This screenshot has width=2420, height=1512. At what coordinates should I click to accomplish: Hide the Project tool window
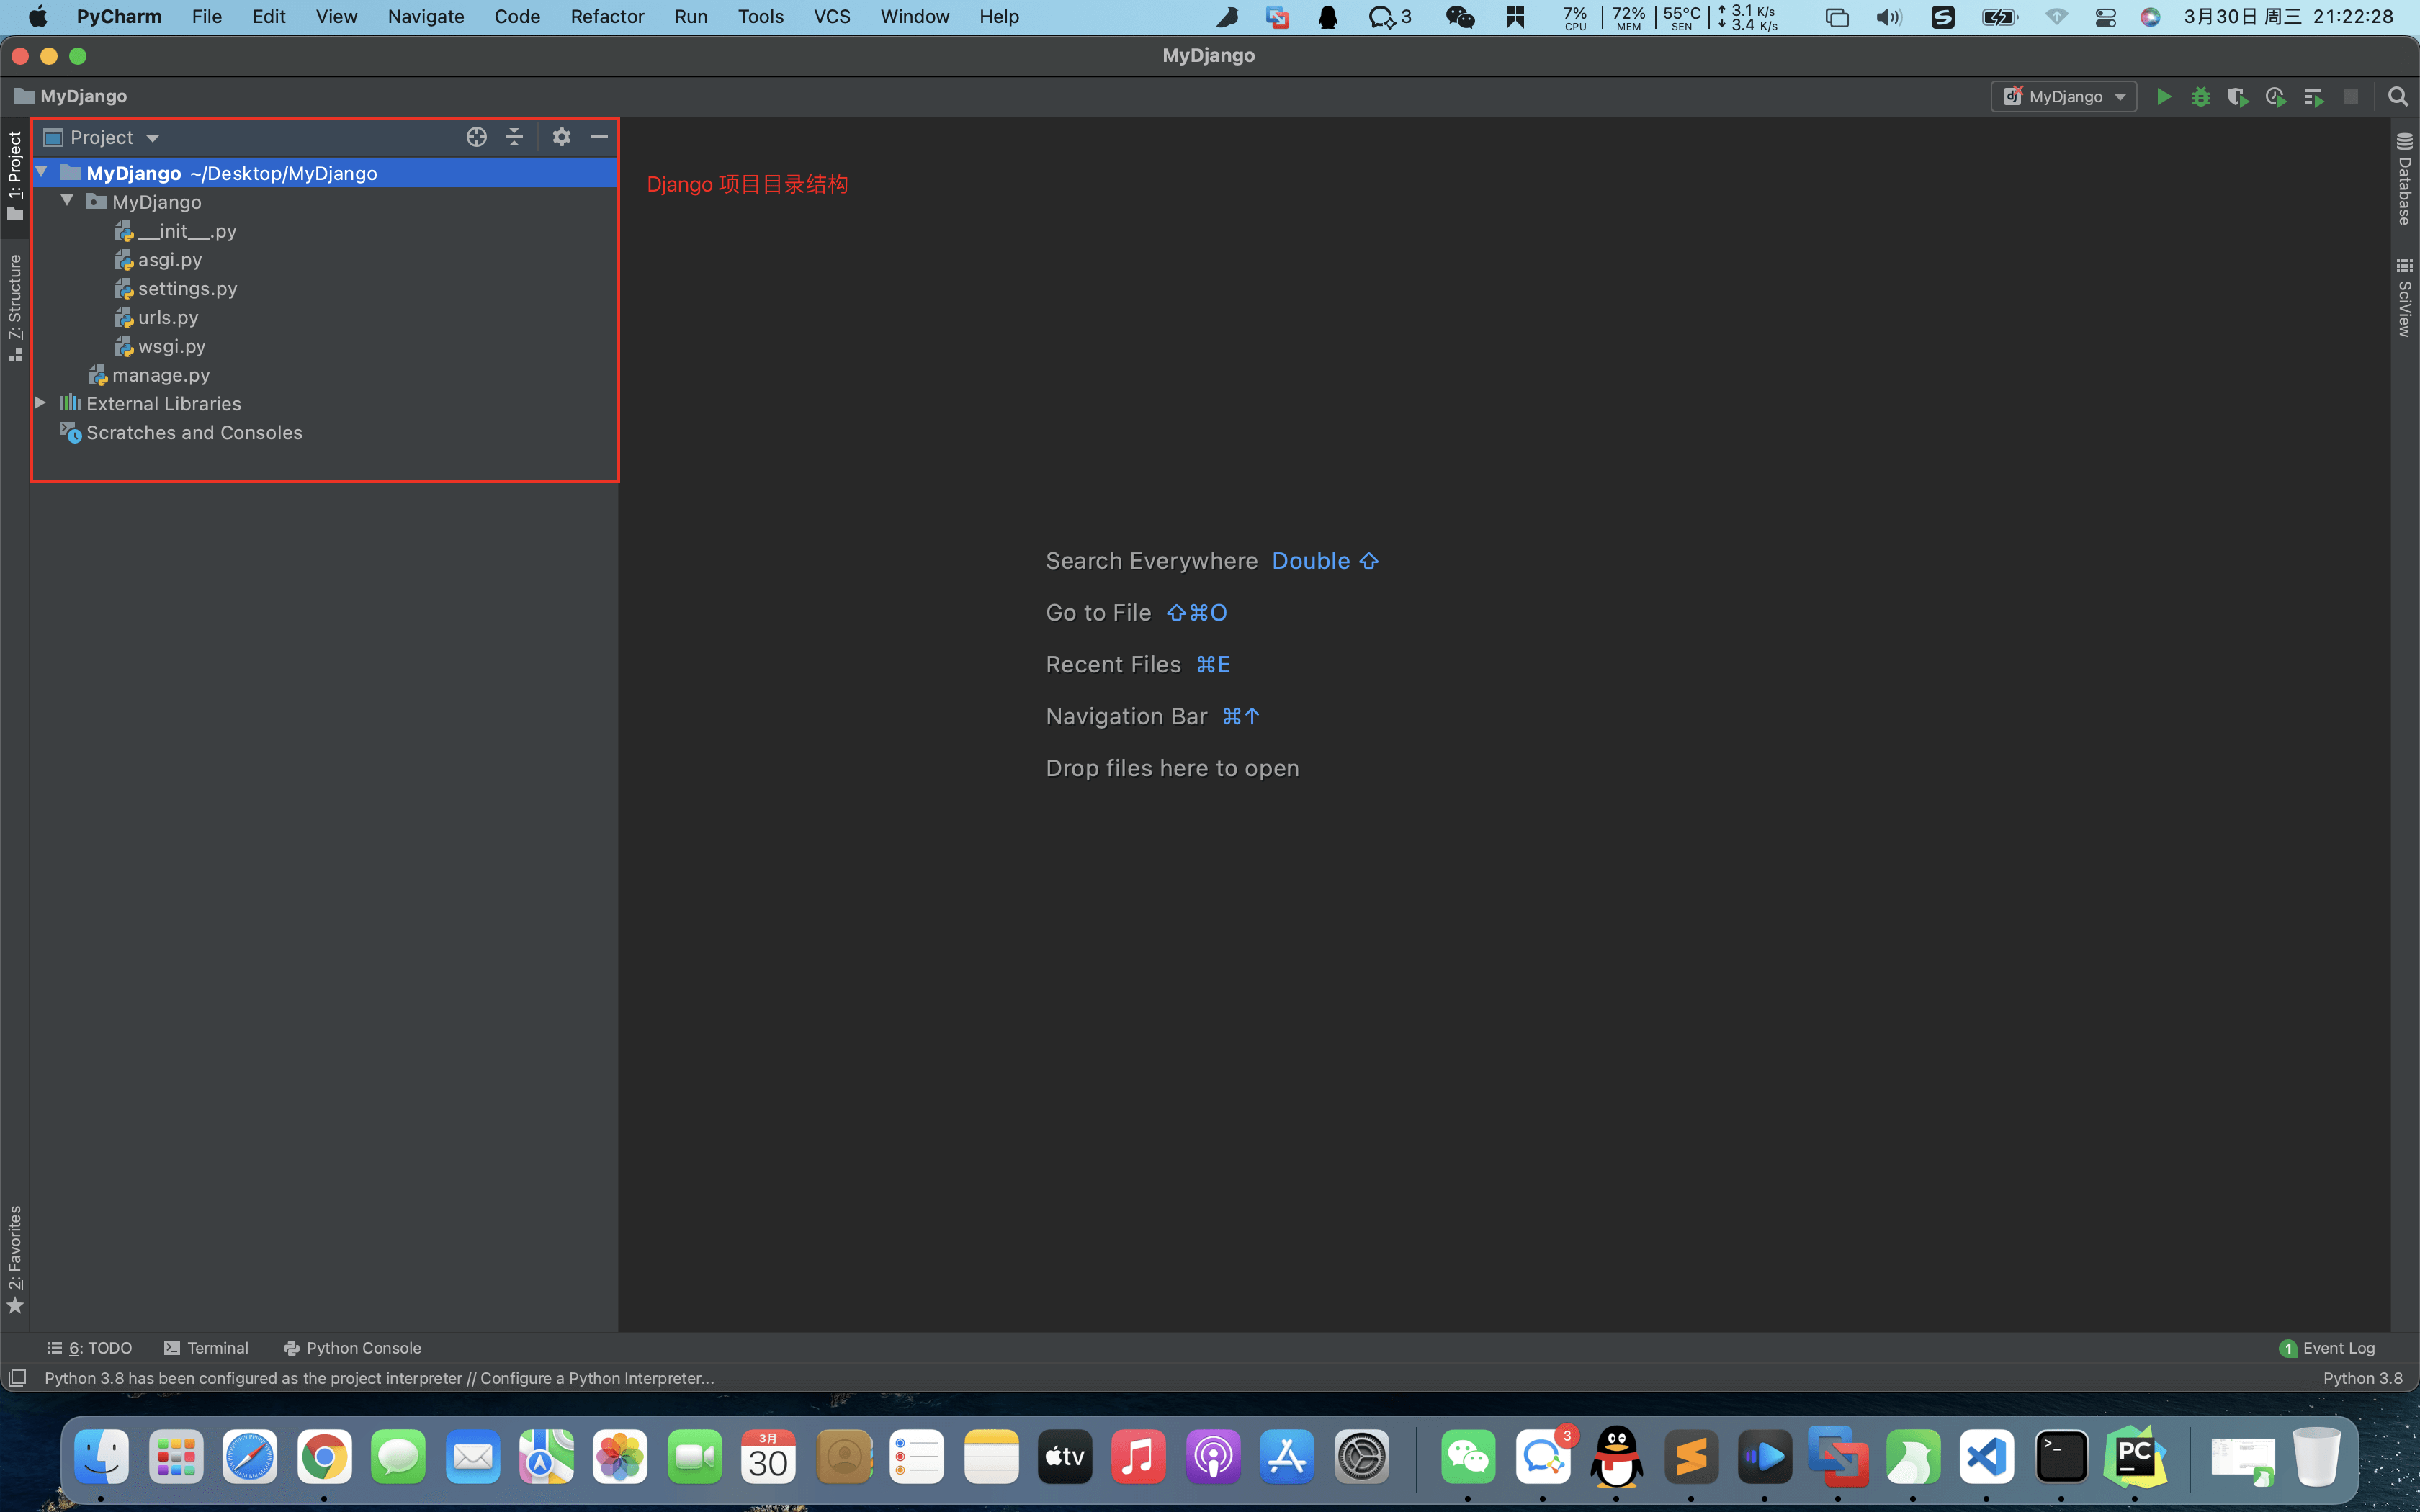click(599, 137)
